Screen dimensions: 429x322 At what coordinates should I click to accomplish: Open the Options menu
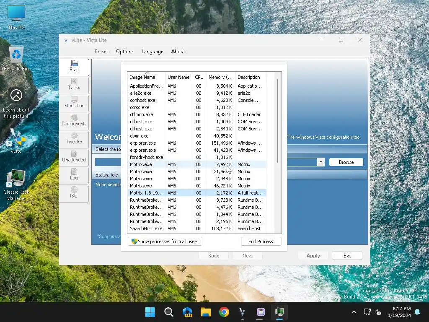(x=125, y=52)
